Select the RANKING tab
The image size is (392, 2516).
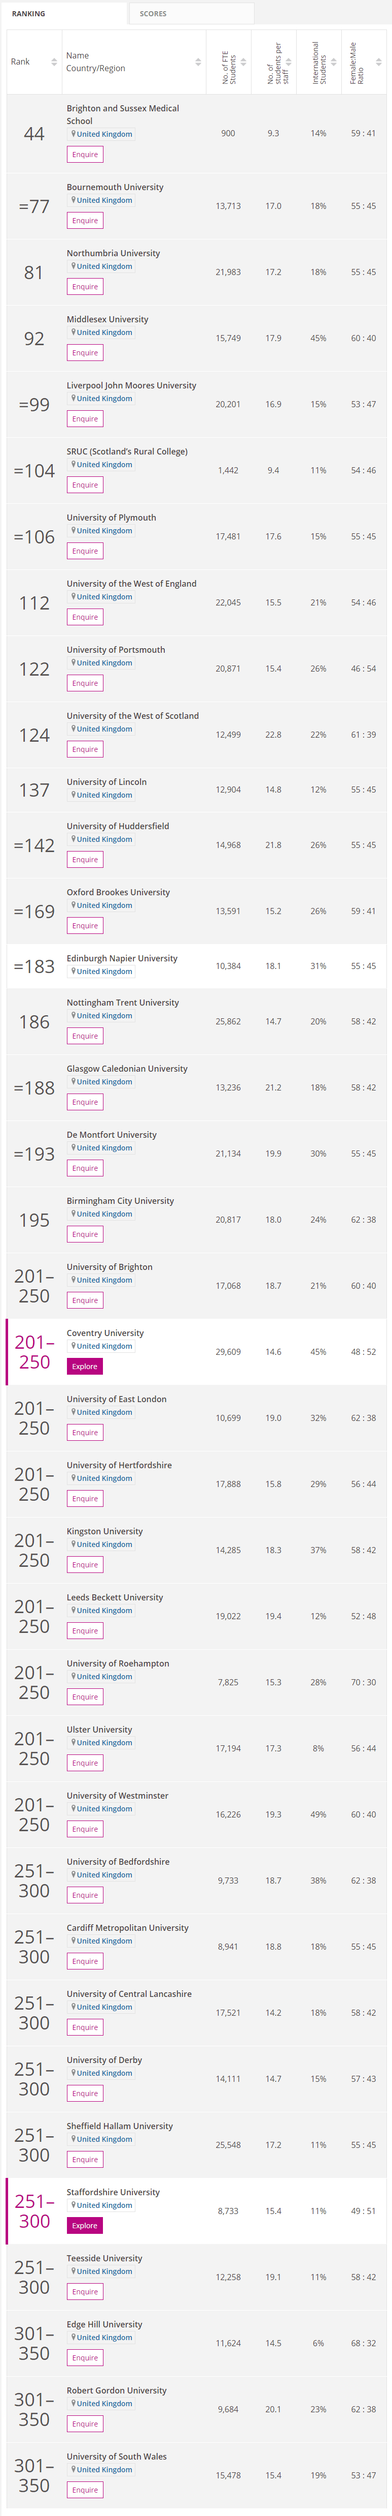pyautogui.click(x=28, y=14)
